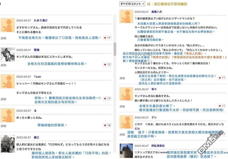Report the comment by 等々

(x=122, y=107)
